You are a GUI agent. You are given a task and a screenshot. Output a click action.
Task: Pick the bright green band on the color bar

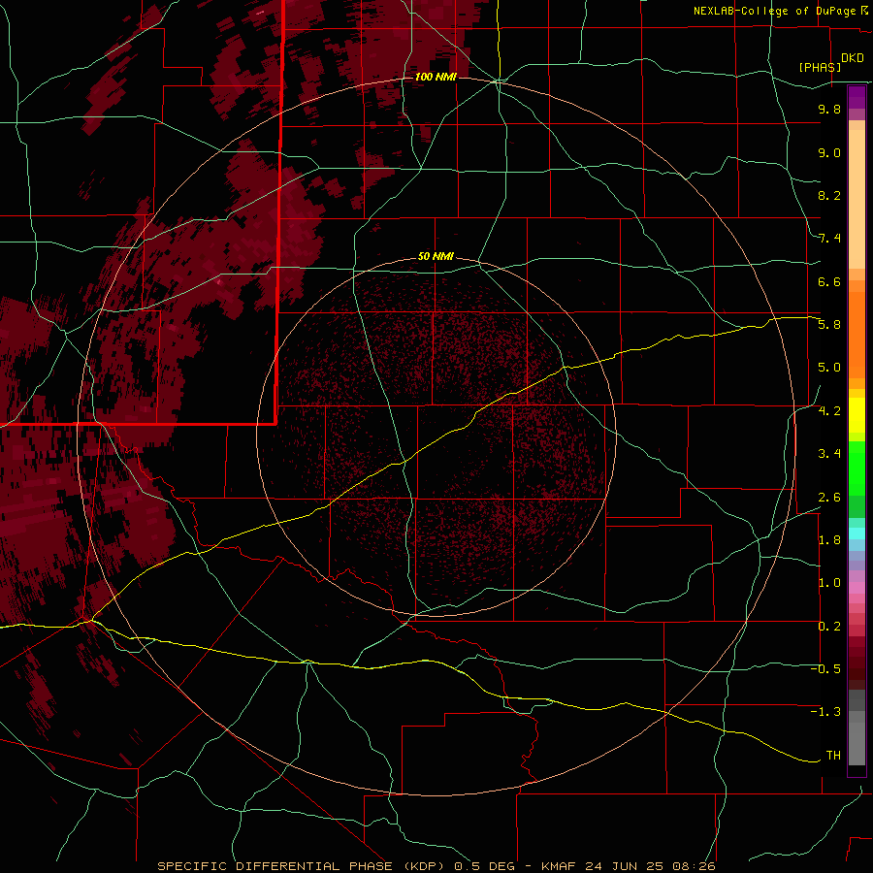(857, 468)
